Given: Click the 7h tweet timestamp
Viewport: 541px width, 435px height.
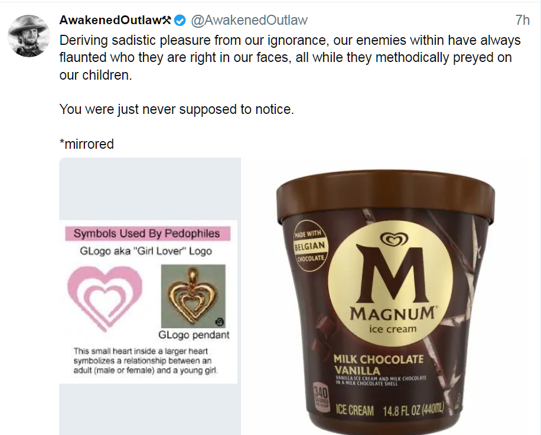Looking at the screenshot, I should [522, 20].
